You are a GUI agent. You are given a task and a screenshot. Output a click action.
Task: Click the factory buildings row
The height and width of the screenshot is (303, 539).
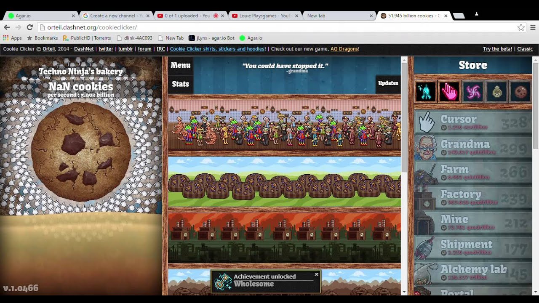[284, 238]
